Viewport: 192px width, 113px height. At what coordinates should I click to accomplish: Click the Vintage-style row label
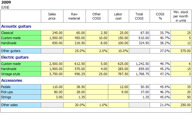[21, 74]
